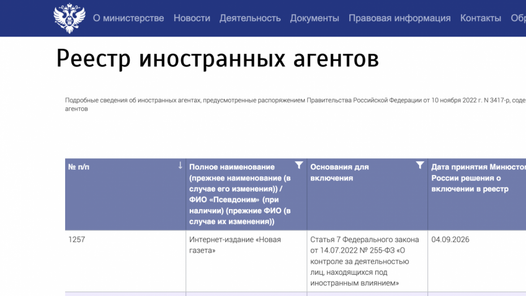The width and height of the screenshot is (526, 296).
Task: Open the «Деятельность» menu item
Action: (250, 18)
